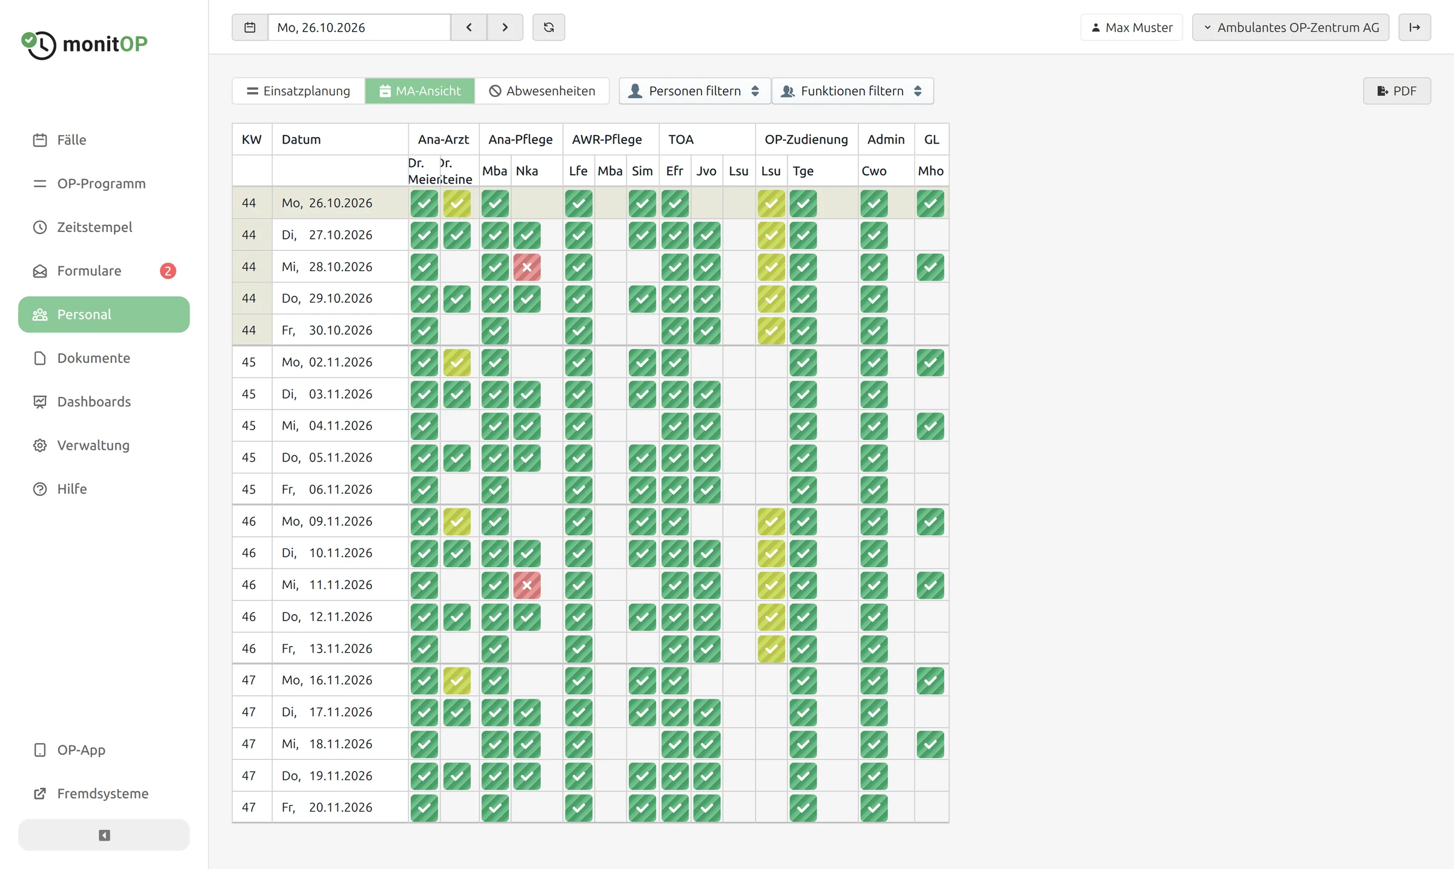Image resolution: width=1454 pixels, height=869 pixels.
Task: Refresh the schedule view
Action: [x=549, y=27]
